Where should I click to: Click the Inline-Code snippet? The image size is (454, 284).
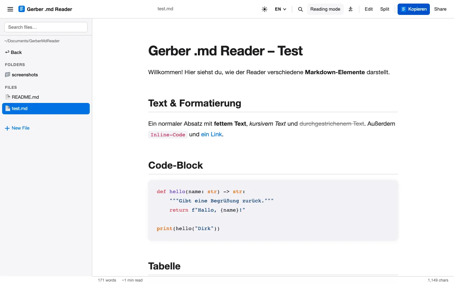tap(168, 135)
